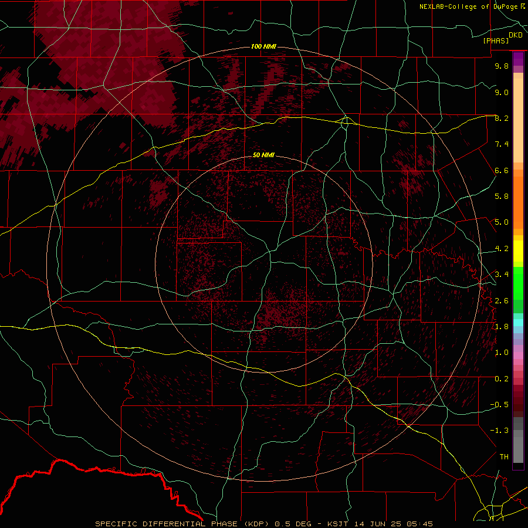Click the 100 NMI range ring label

tap(263, 46)
